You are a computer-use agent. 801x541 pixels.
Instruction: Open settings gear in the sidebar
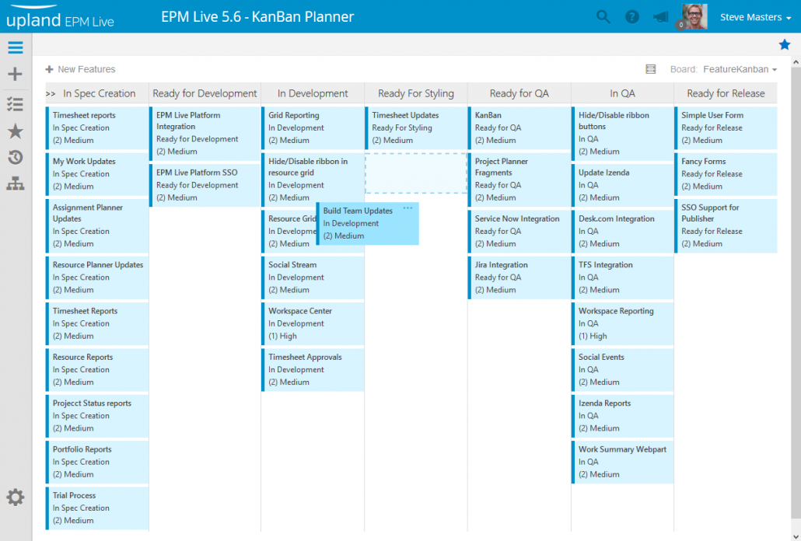coord(15,497)
